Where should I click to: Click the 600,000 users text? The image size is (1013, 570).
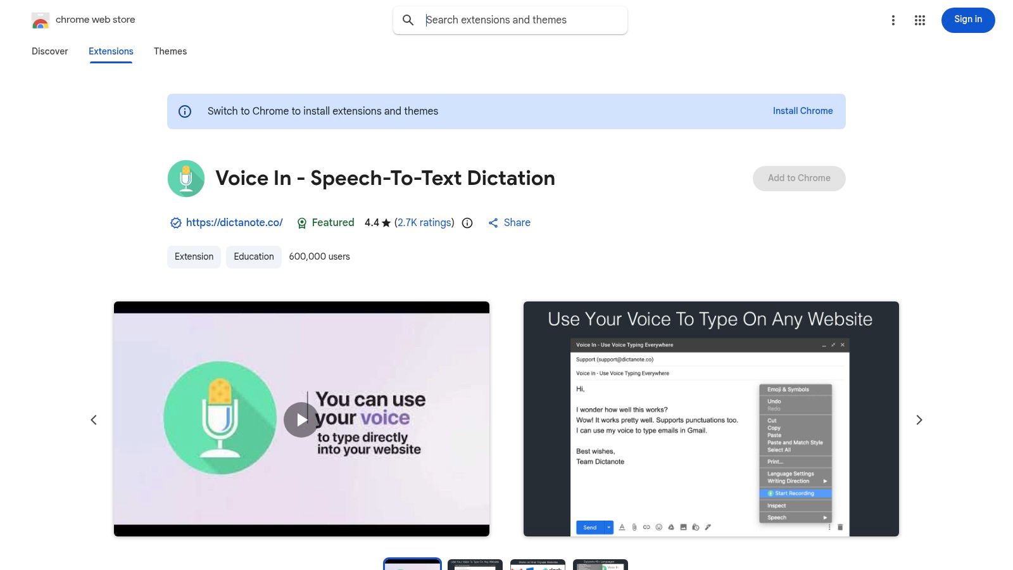click(x=320, y=256)
